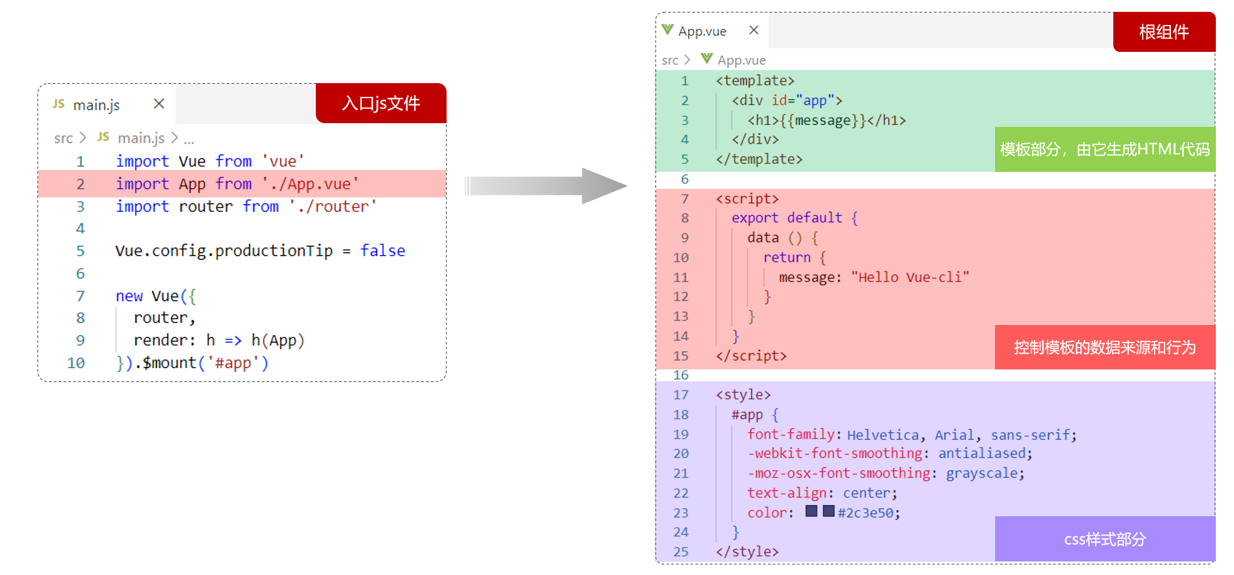Click the font-family property line
This screenshot has height=575, width=1234.
(x=912, y=434)
